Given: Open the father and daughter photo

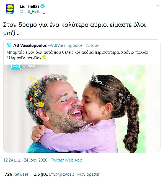Looking at the screenshot, I should tap(82, 109).
